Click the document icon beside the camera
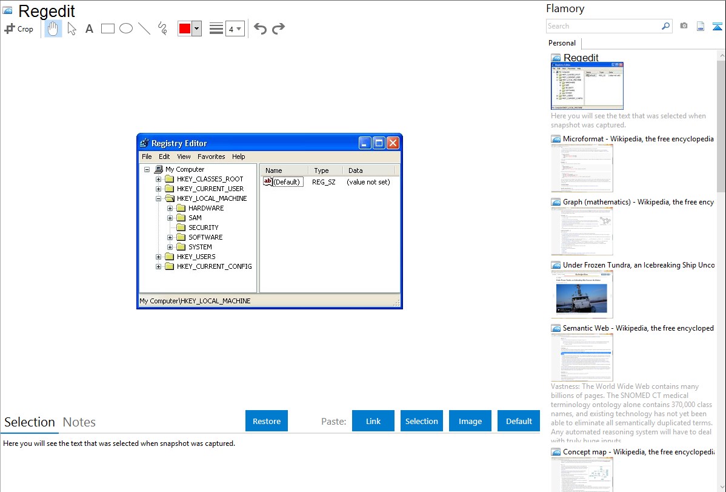This screenshot has height=492, width=726. pos(701,26)
